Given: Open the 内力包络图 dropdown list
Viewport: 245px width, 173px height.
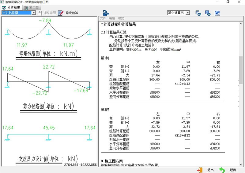Looking at the screenshot, I should pyautogui.click(x=34, y=13).
